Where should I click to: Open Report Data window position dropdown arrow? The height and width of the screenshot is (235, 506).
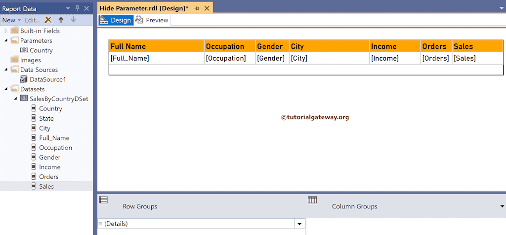coord(68,9)
